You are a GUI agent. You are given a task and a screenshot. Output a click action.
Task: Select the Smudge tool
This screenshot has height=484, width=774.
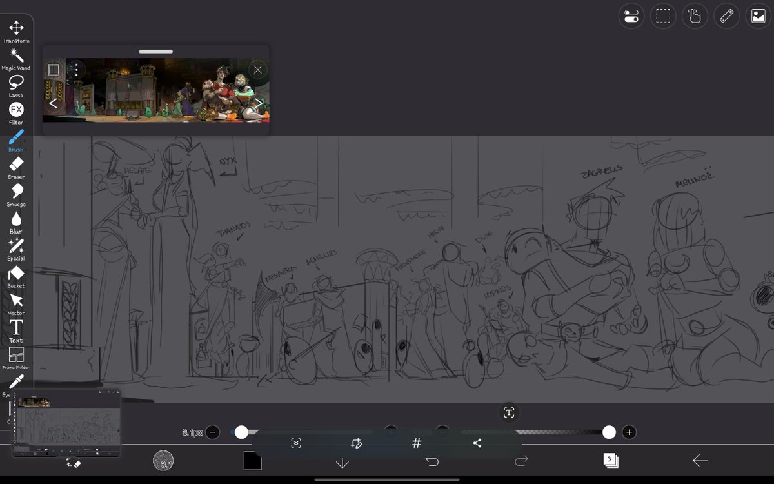[16, 195]
